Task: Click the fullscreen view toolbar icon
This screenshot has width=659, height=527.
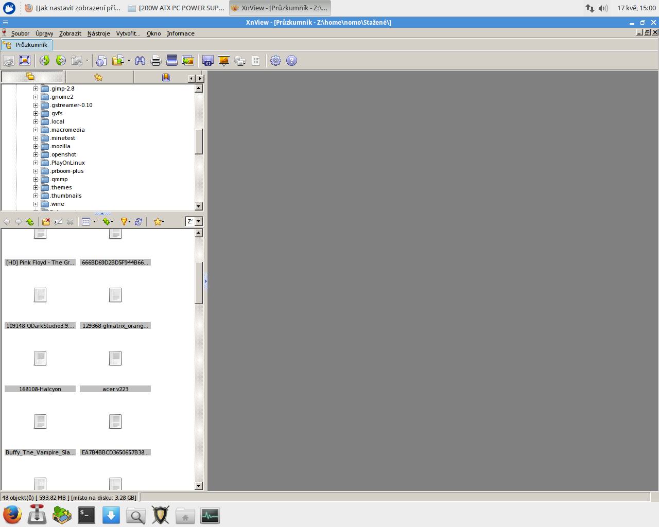Action: 25,61
